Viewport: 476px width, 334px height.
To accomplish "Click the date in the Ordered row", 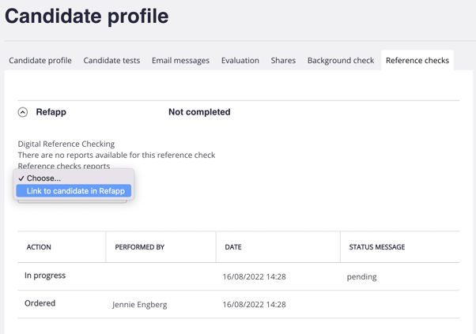I will pos(254,304).
